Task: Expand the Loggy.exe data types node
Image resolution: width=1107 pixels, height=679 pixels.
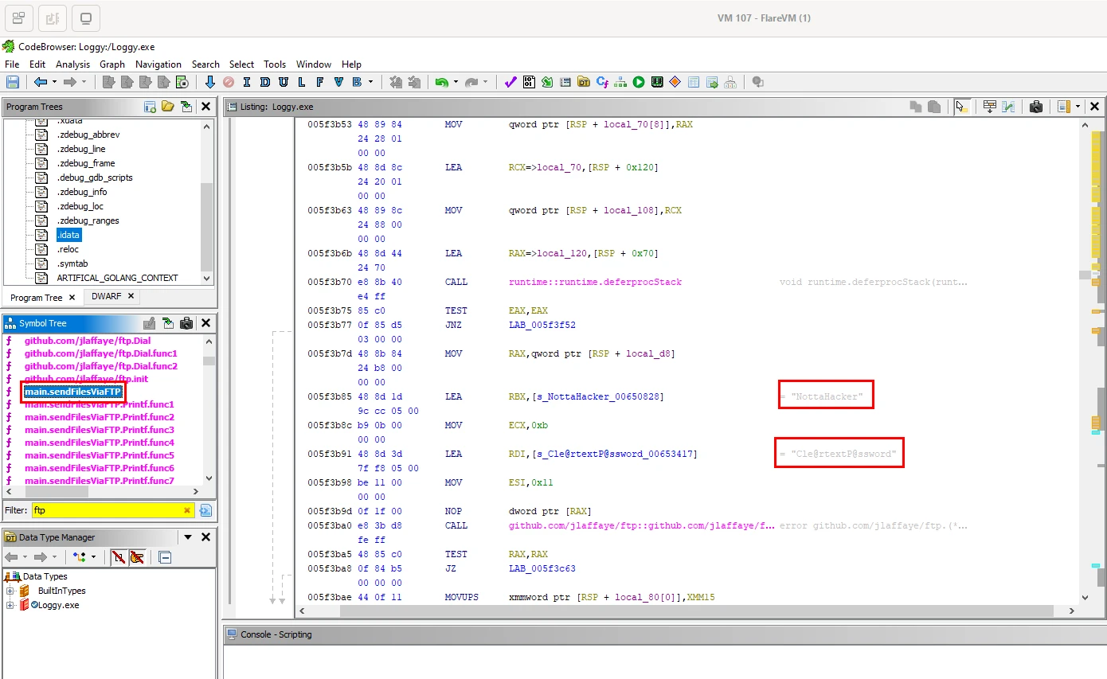Action: click(x=10, y=605)
